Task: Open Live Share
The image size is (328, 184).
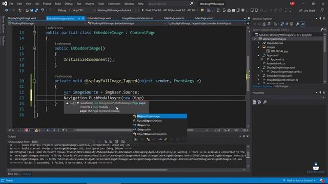Action: tap(307, 10)
